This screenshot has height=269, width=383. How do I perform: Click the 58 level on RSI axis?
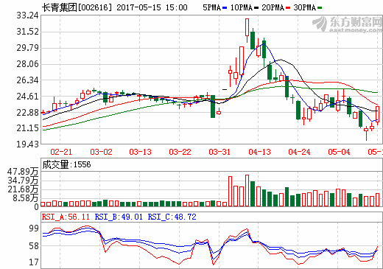34,245
